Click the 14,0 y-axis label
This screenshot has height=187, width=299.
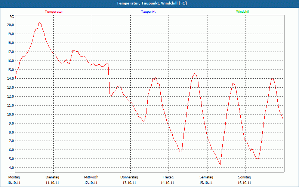coord(10,79)
